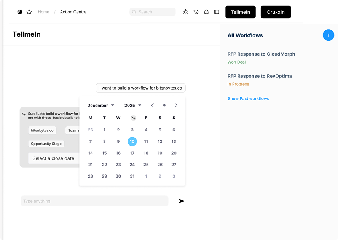The height and width of the screenshot is (240, 338).
Task: Select date 31 in calendar
Action: point(132,176)
